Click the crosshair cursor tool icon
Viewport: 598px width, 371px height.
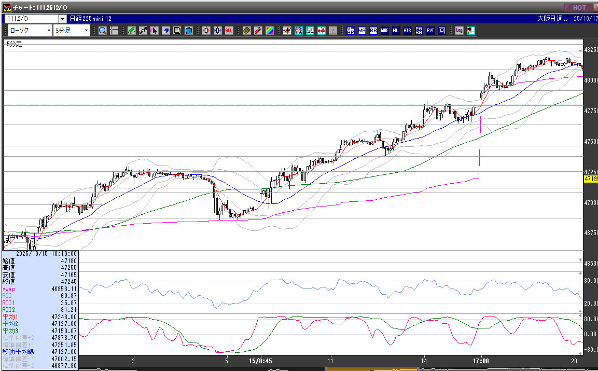pos(114,31)
